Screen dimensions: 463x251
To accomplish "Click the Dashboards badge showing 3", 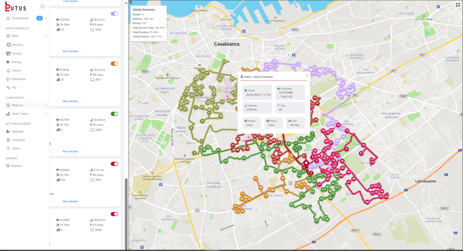I will click(39, 18).
